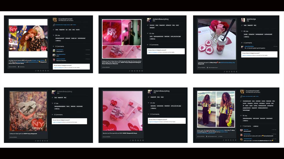Expand + VIEW ALL under 90 Like
The width and height of the screenshot is (284, 159).
click(x=247, y=37)
